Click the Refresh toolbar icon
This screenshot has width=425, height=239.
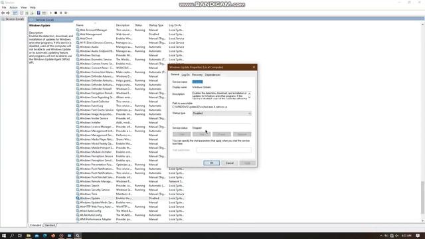pos(27,13)
